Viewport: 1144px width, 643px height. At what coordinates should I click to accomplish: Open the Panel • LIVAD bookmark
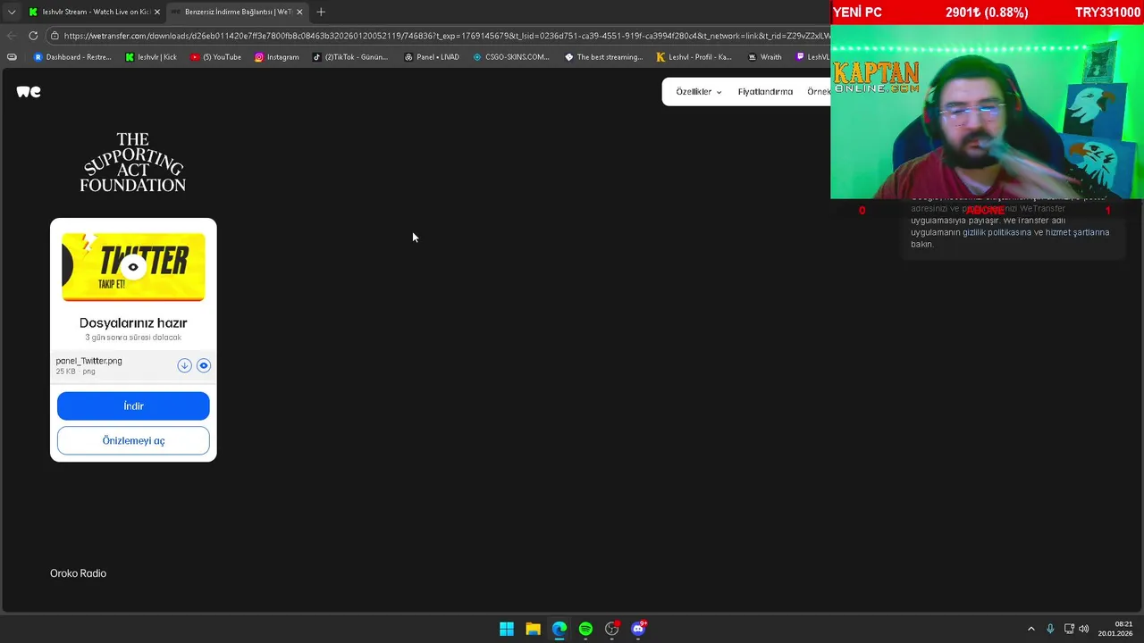[431, 57]
